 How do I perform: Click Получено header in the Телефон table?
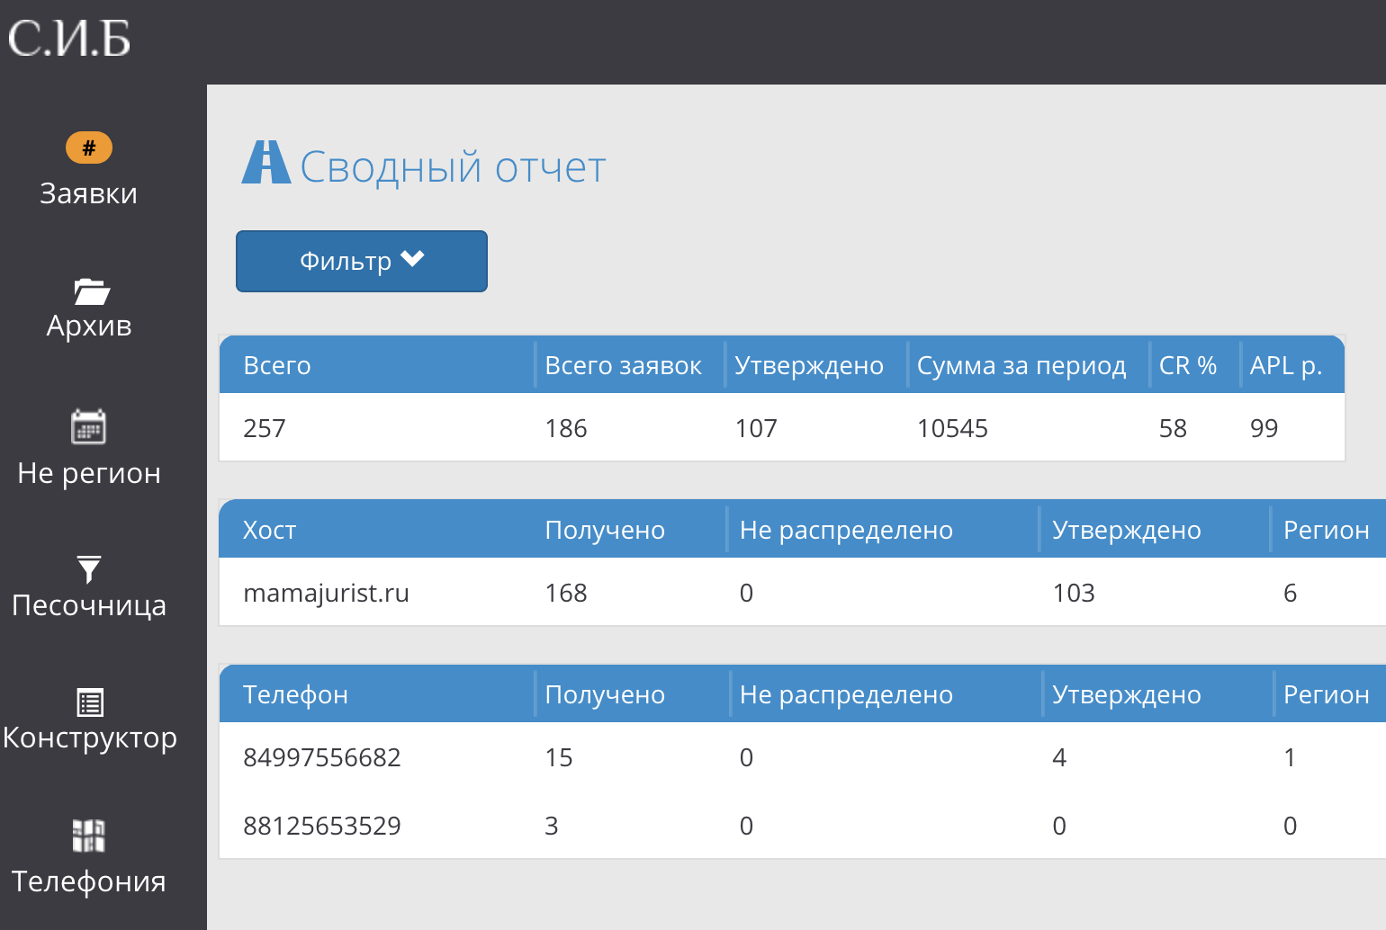click(x=605, y=694)
